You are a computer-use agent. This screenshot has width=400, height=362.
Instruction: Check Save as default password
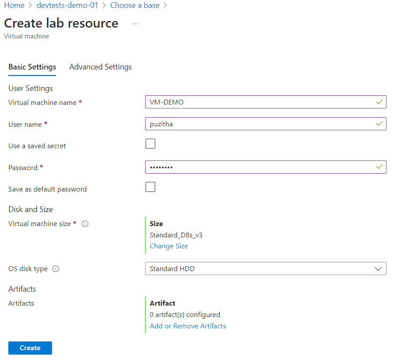[150, 187]
